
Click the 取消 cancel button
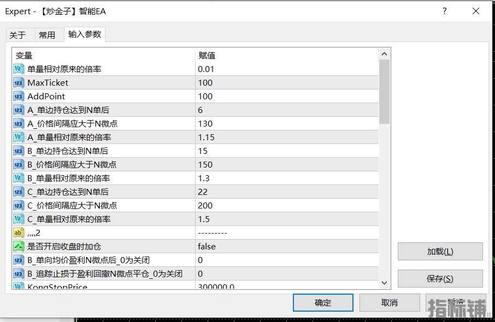390,302
